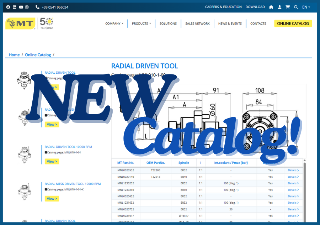Open the YouTube icon link

21,7
